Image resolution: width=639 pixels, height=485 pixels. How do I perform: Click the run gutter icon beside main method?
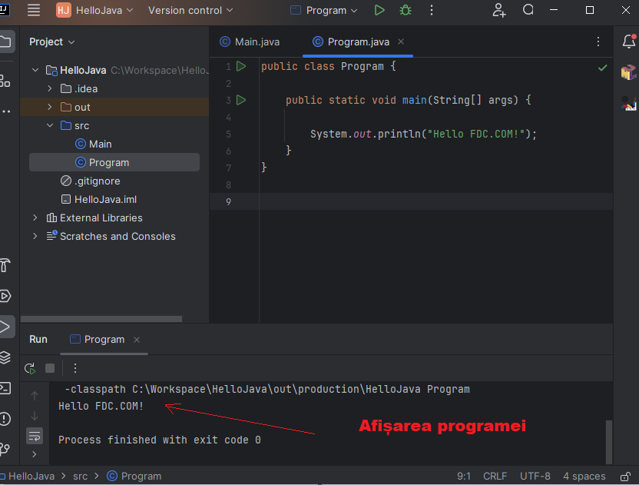click(x=241, y=100)
